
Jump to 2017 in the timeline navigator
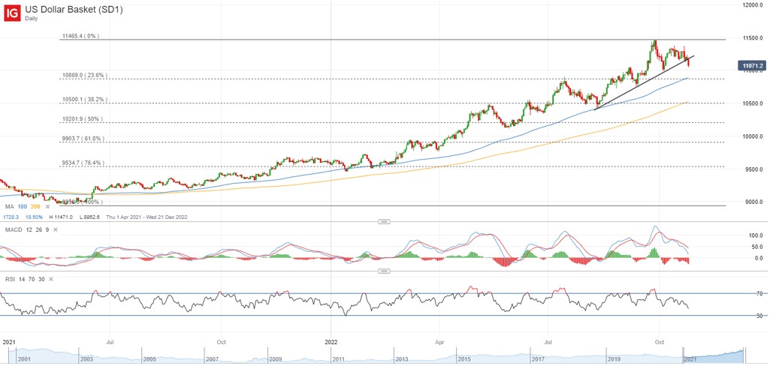coord(539,359)
